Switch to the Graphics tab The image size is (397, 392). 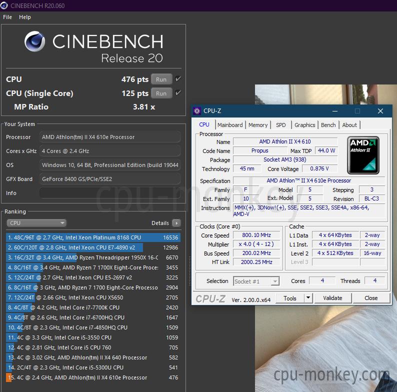pos(305,125)
